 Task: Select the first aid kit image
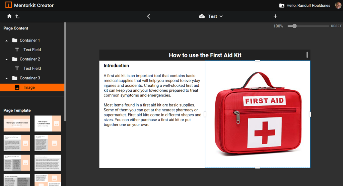click(x=257, y=114)
